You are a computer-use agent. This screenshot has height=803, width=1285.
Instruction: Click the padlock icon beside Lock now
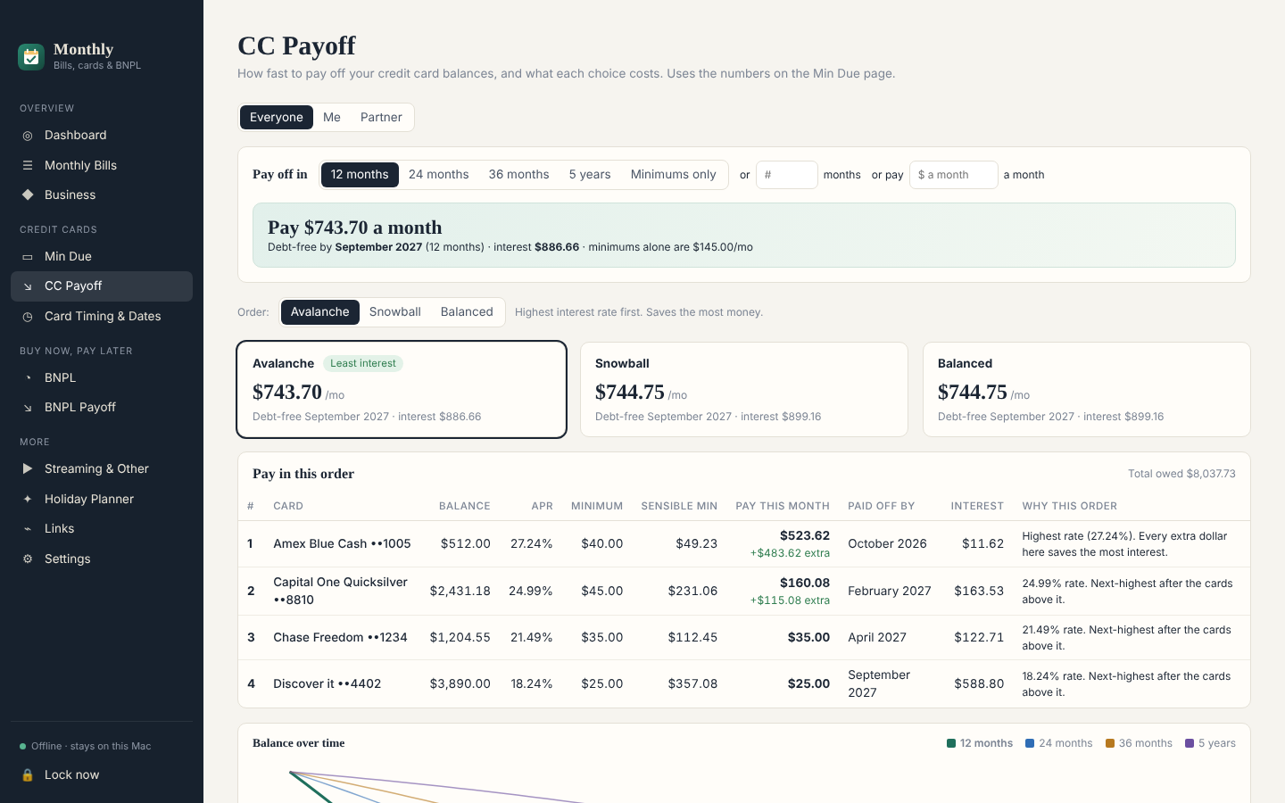pos(28,774)
